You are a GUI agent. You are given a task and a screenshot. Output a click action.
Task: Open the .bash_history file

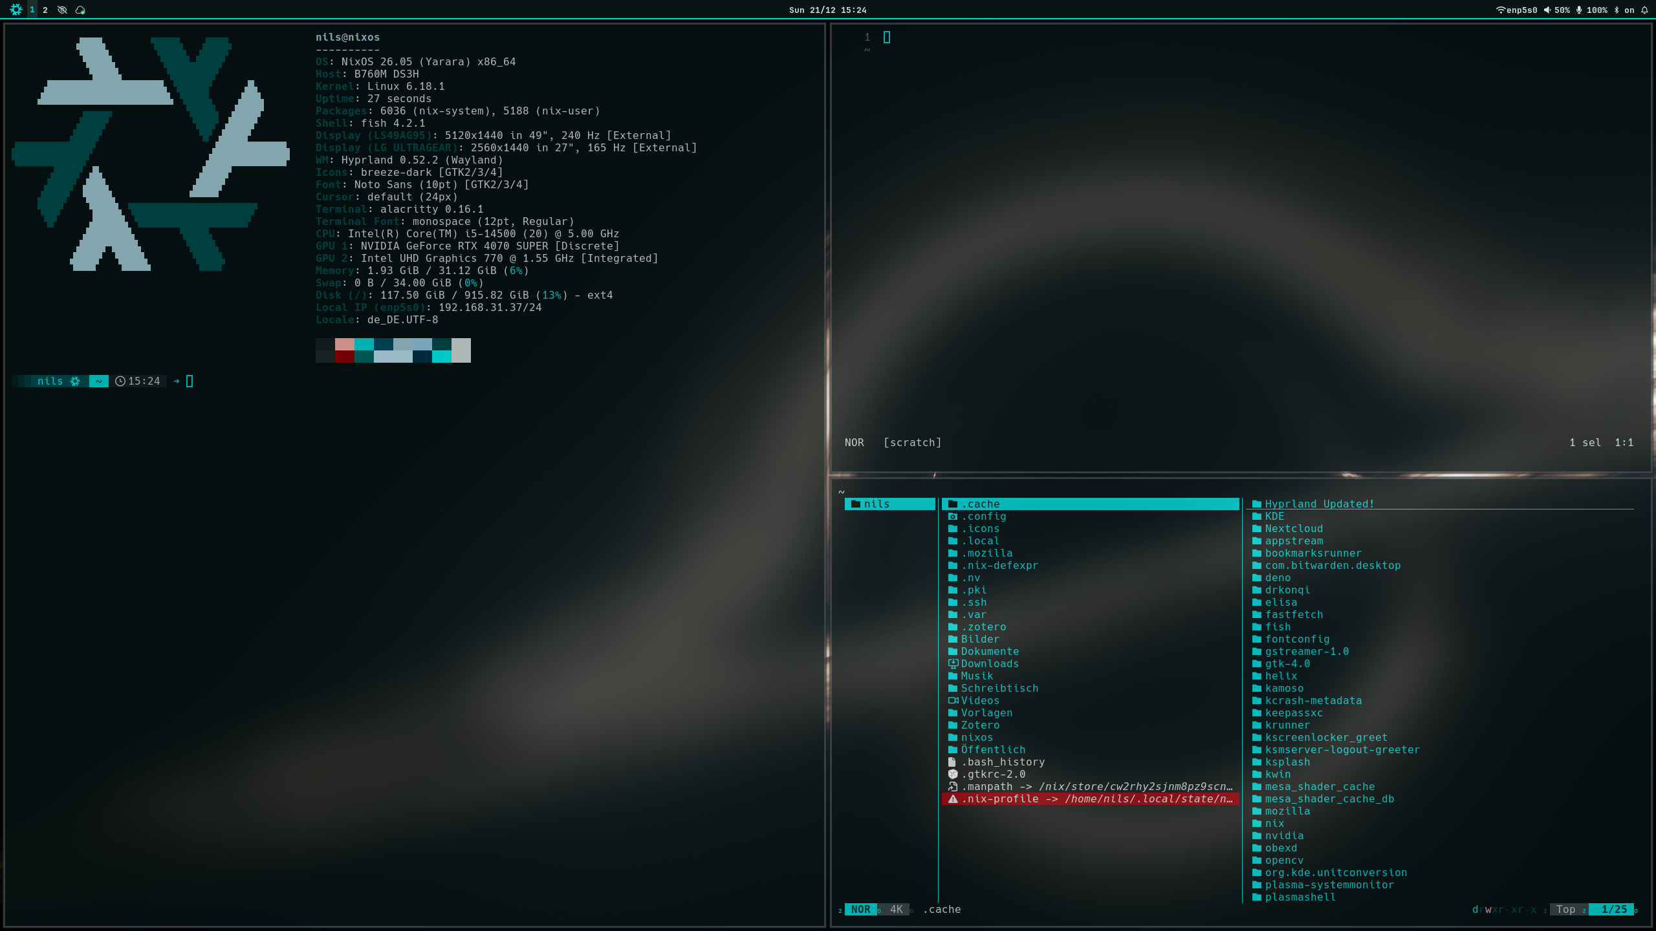click(x=1003, y=762)
